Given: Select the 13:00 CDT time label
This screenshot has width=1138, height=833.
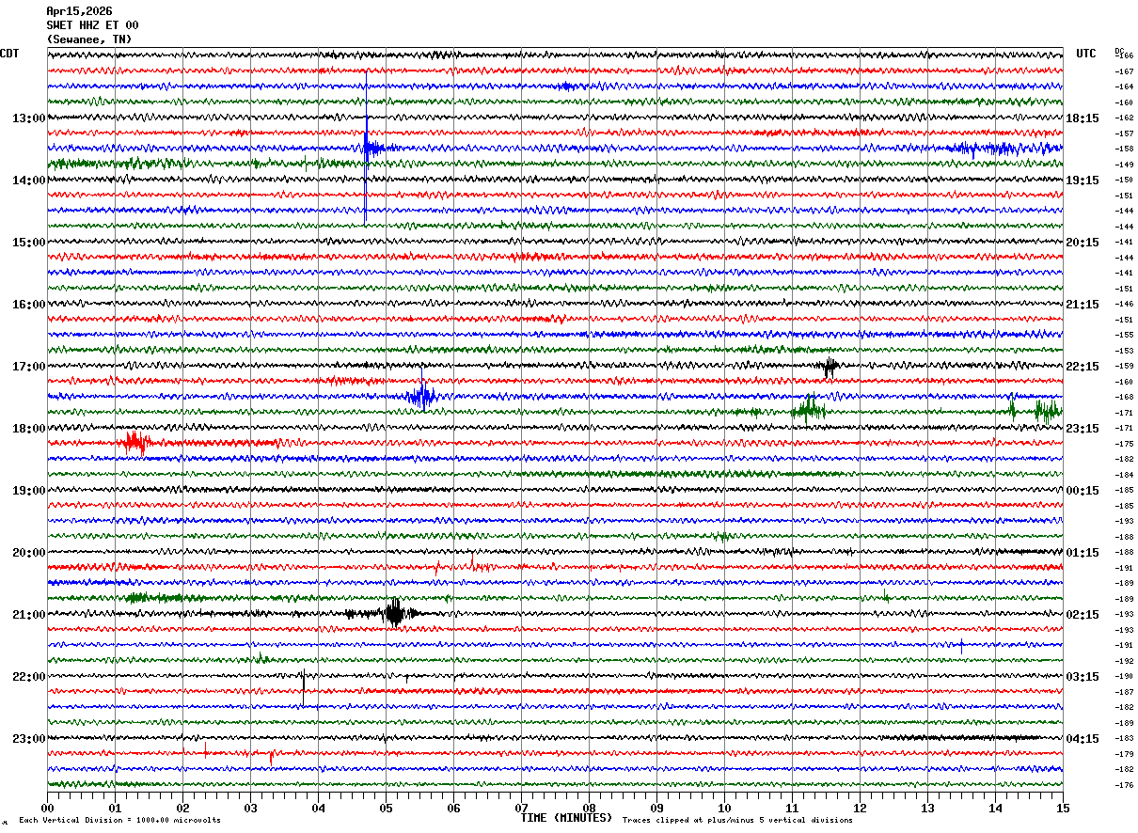Looking at the screenshot, I should click(28, 118).
